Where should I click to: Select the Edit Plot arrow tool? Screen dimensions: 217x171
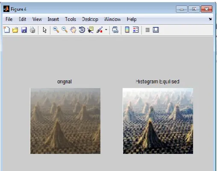pos(45,30)
